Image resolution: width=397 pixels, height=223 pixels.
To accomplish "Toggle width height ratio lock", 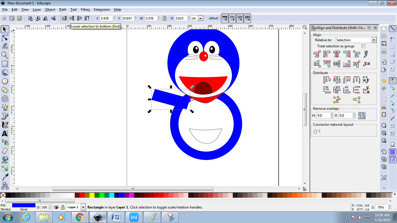I will pyautogui.click(x=164, y=18).
